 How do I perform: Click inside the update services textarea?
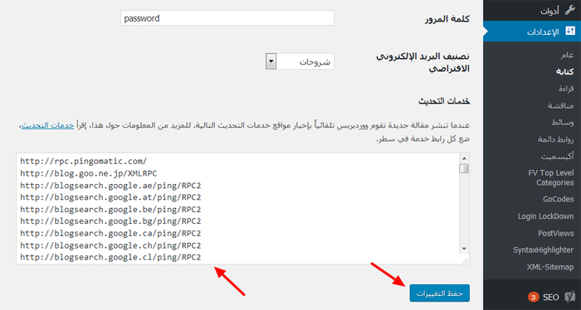(242, 208)
